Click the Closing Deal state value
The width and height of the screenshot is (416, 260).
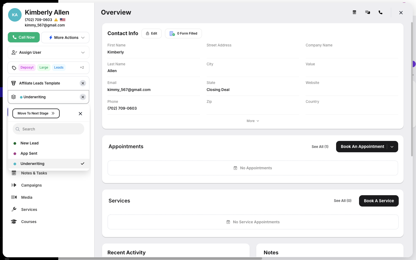coord(218,90)
